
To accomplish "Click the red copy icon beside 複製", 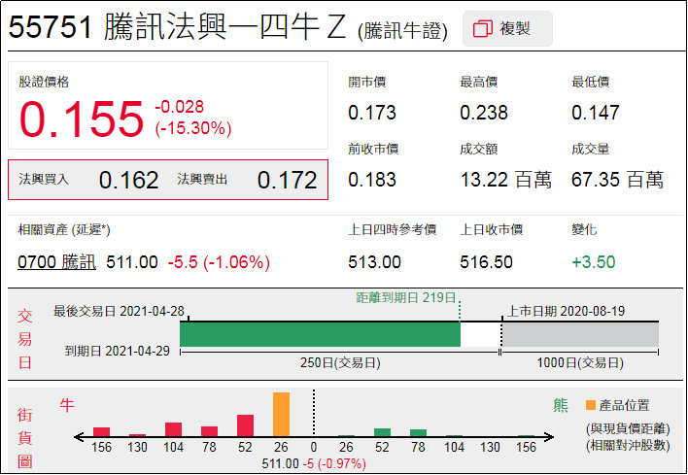I will [483, 29].
